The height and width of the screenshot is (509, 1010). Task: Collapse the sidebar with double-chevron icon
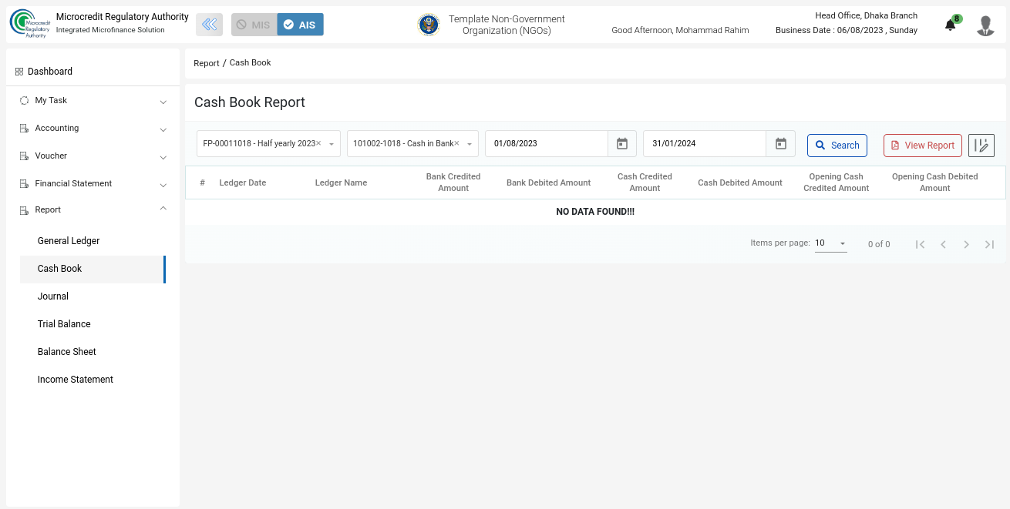(x=209, y=25)
